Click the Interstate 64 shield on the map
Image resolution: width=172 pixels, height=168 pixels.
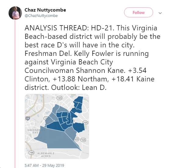[28, 118]
